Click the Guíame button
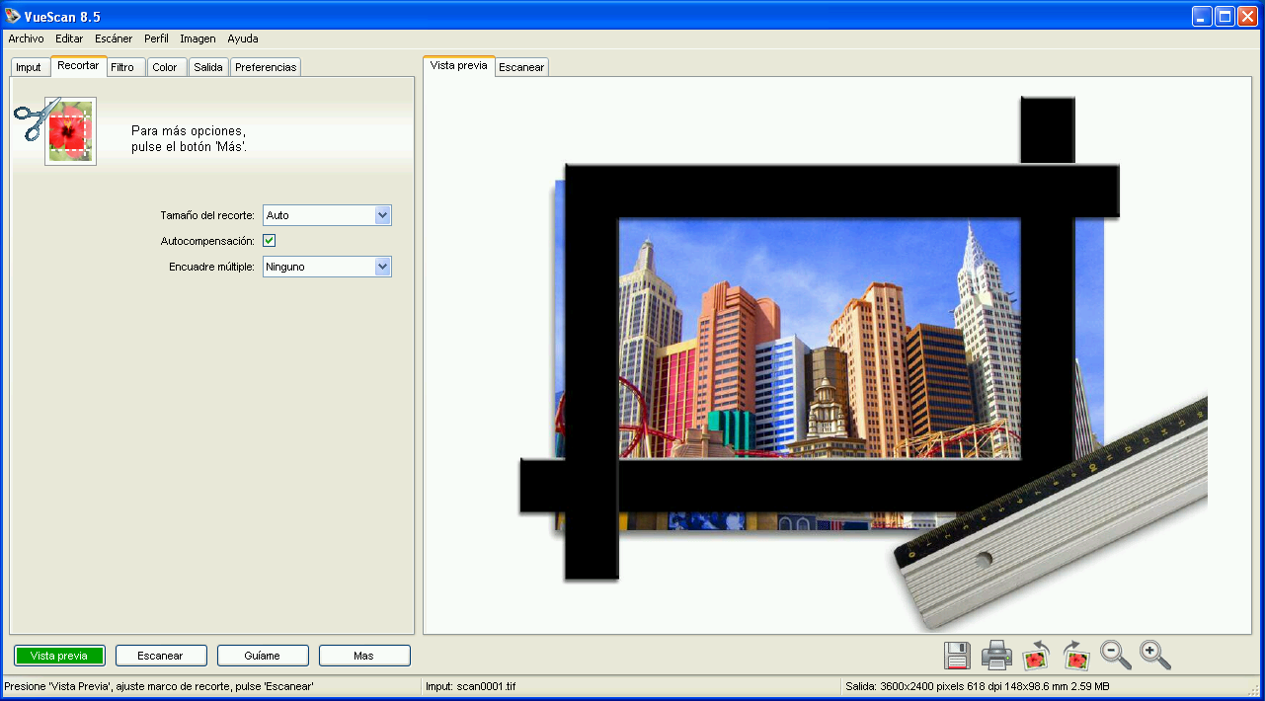Screen dimensions: 1265x701 pyautogui.click(x=263, y=656)
